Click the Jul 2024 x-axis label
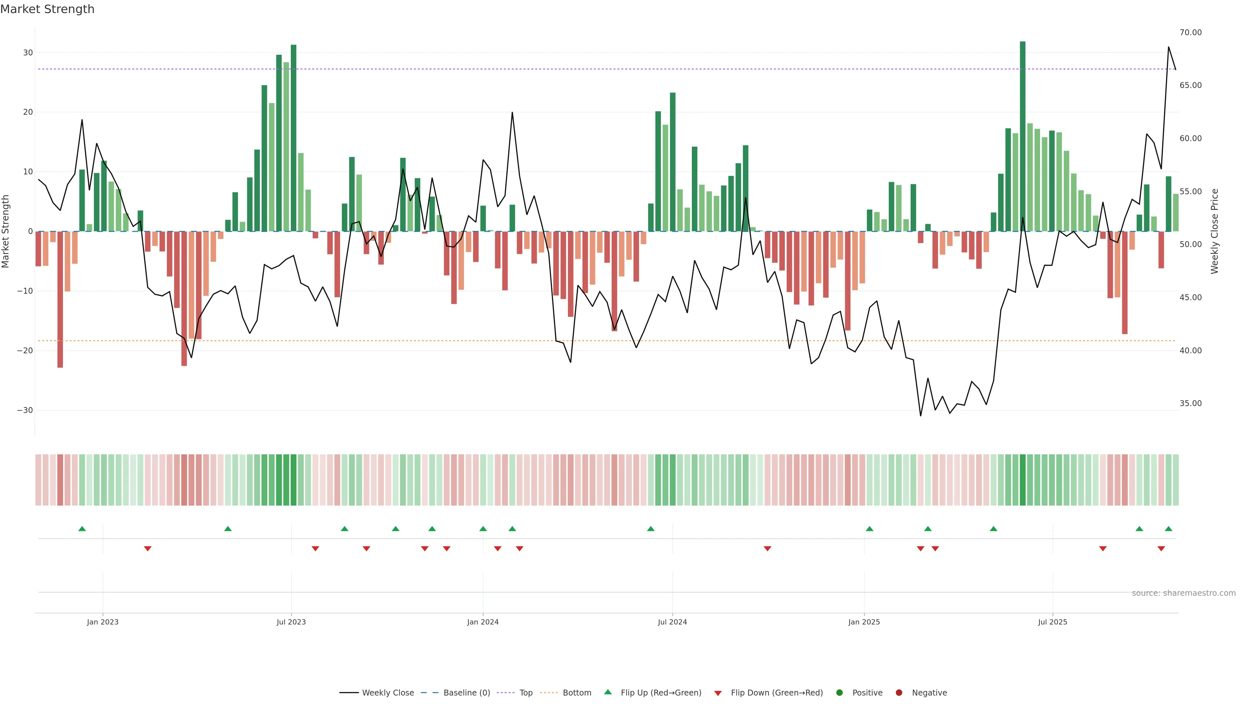Viewport: 1252px width, 704px height. (x=672, y=622)
